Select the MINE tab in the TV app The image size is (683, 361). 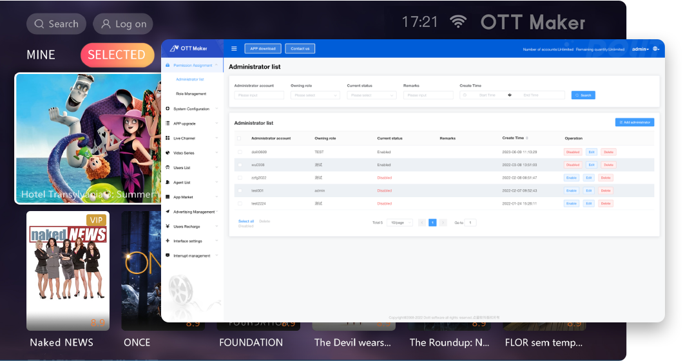41,54
